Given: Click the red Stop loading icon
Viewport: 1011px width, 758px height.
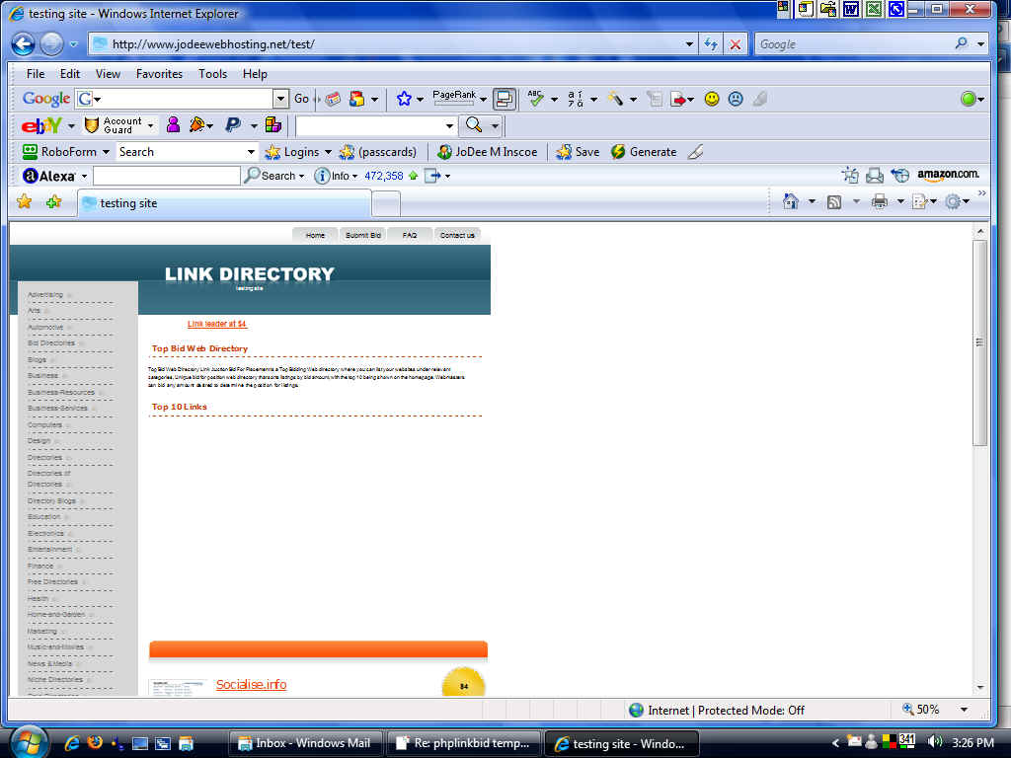Looking at the screenshot, I should click(735, 44).
